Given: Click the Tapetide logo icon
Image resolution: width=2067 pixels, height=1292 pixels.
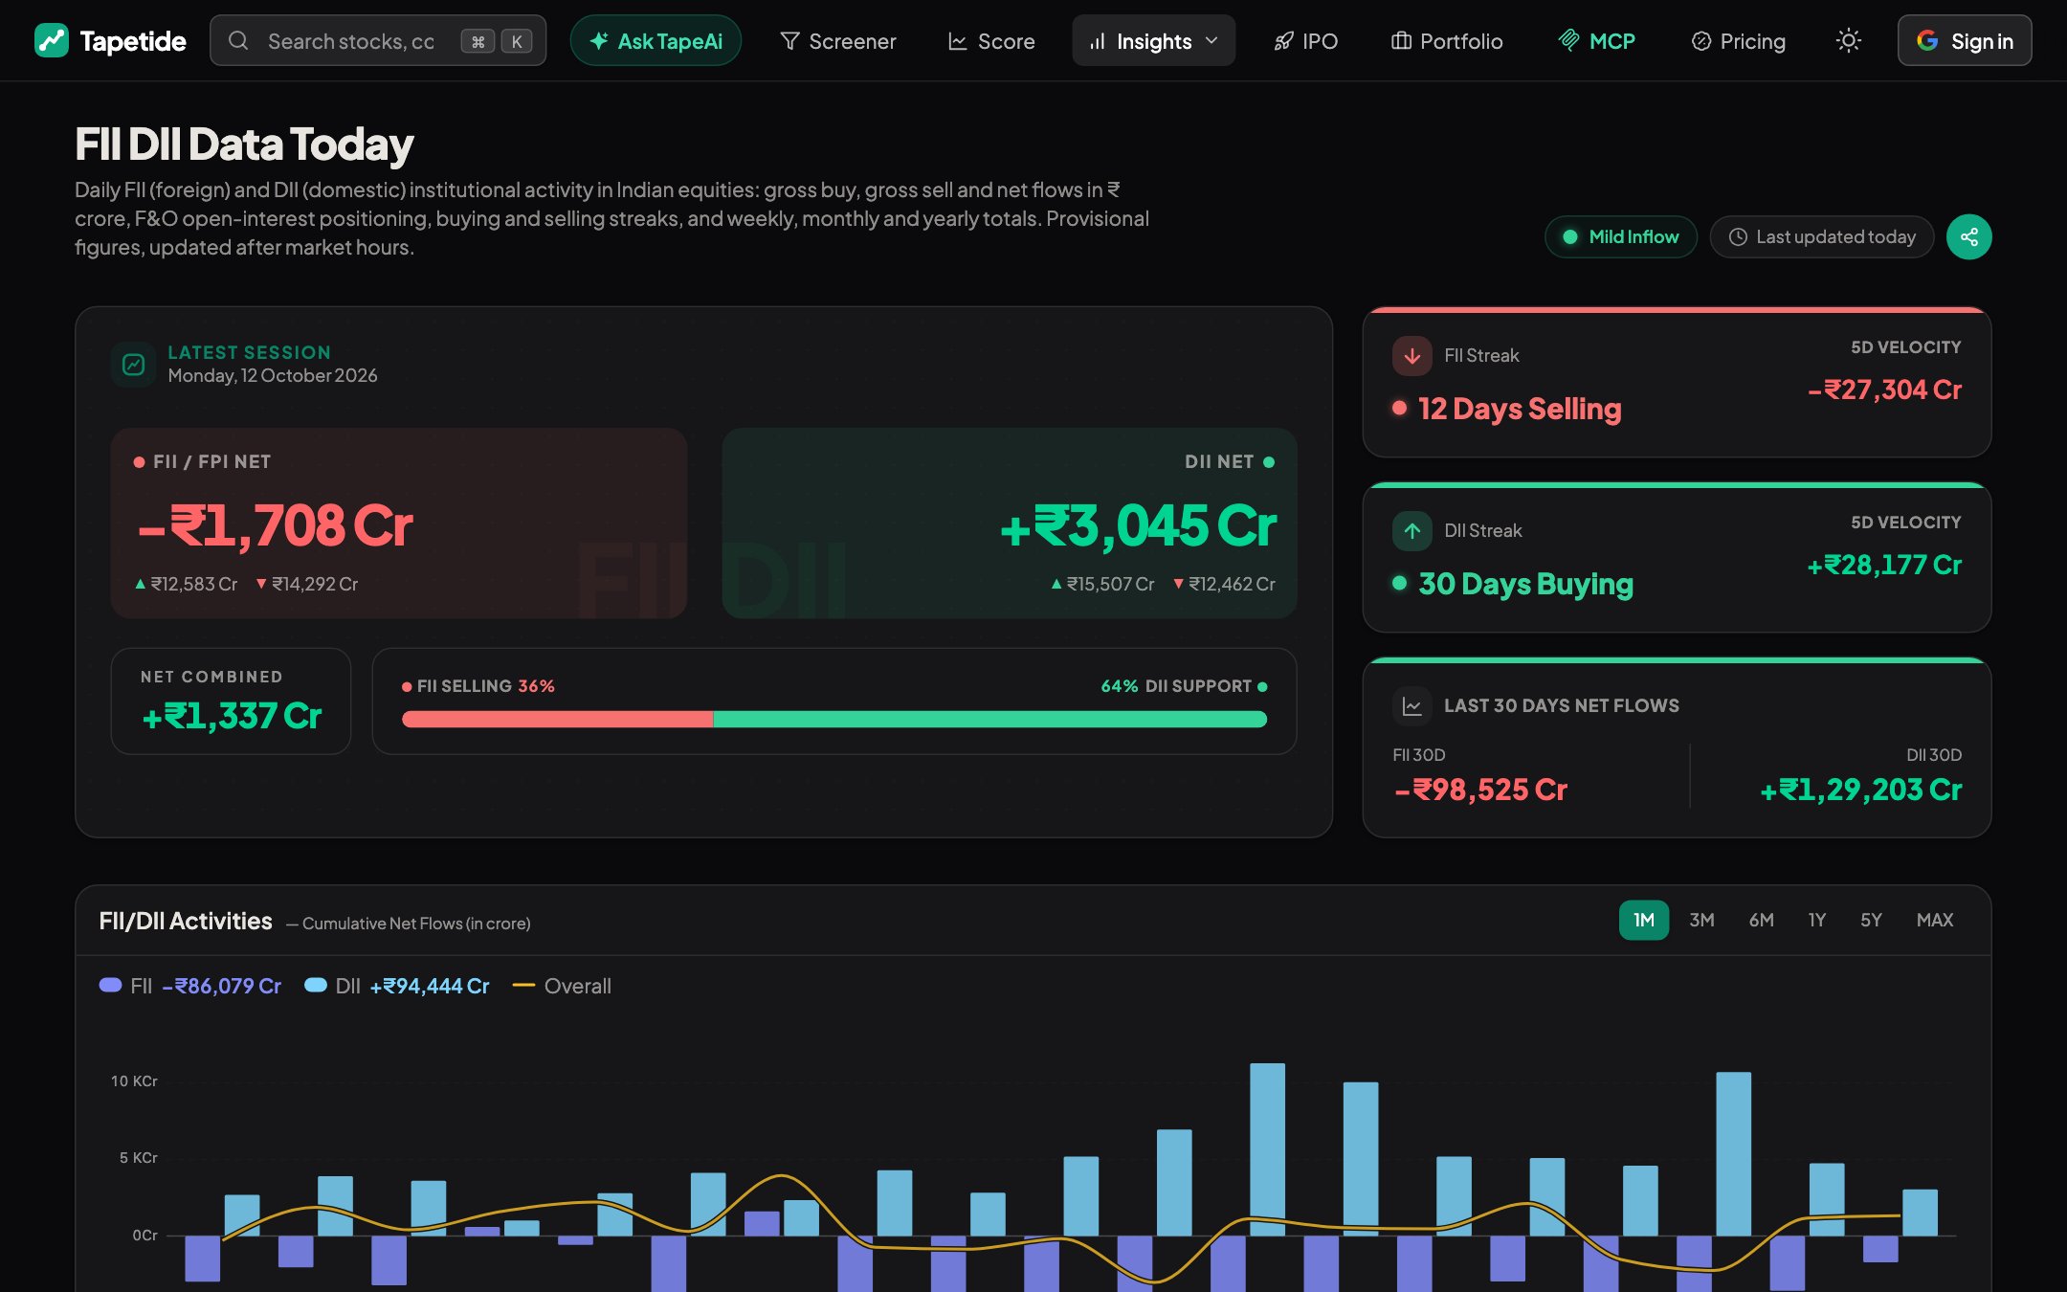Looking at the screenshot, I should 52,40.
